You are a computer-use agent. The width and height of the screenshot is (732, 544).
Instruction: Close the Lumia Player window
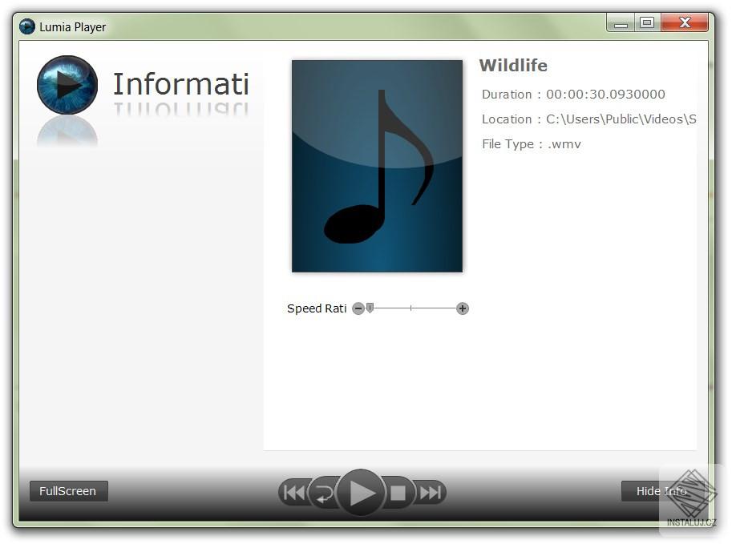(x=685, y=23)
